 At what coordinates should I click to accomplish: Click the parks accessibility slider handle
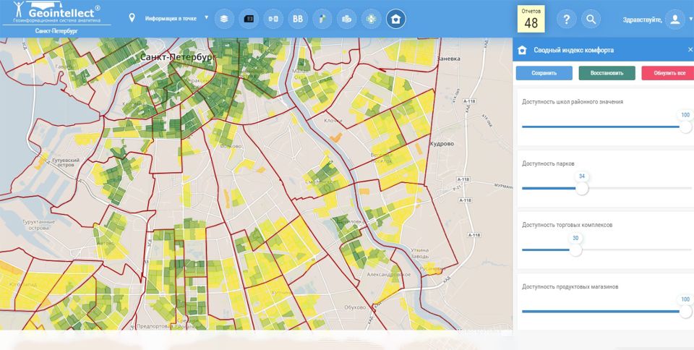coord(582,188)
